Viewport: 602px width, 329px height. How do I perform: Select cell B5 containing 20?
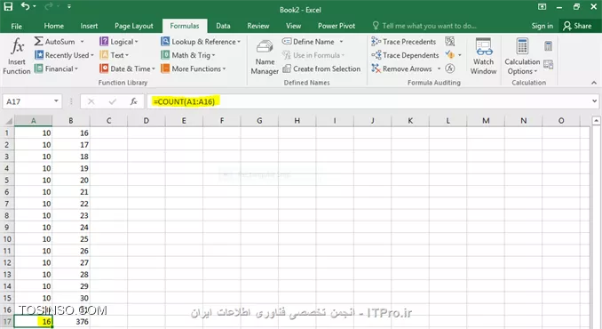coord(71,181)
